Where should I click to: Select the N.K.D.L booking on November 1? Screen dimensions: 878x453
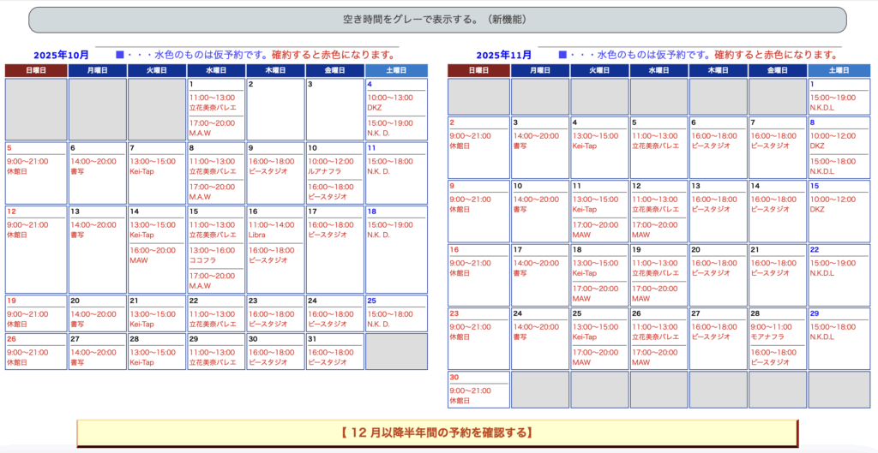(x=821, y=108)
